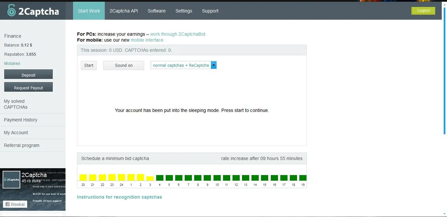Image resolution: width=447 pixels, height=217 pixels.
Task: Open Instructions for recognition captchas
Action: click(x=119, y=197)
